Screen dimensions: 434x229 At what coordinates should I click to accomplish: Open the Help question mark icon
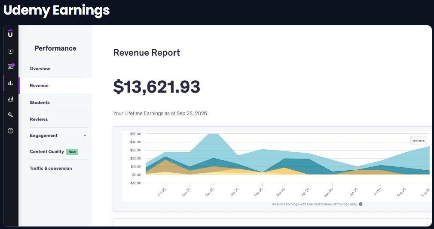(10, 131)
